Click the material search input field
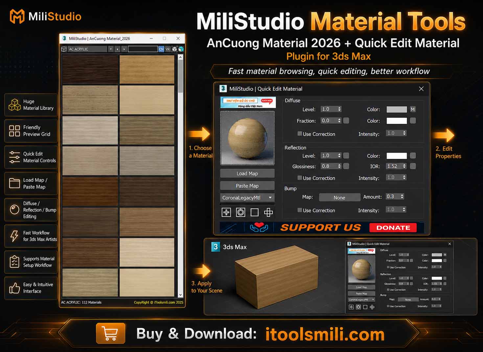The height and width of the screenshot is (352, 483). pyautogui.click(x=143, y=49)
